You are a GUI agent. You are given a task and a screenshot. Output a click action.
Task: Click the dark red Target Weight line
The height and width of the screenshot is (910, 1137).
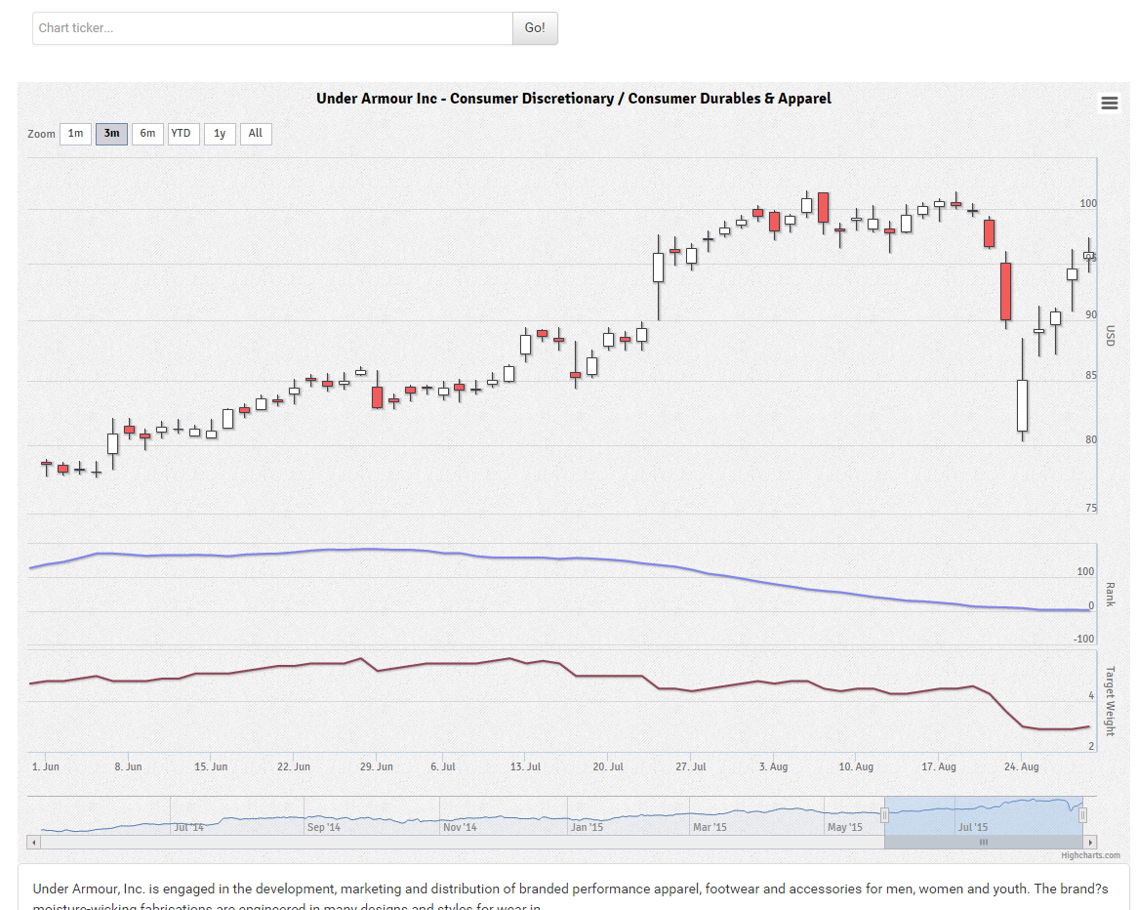tap(577, 676)
